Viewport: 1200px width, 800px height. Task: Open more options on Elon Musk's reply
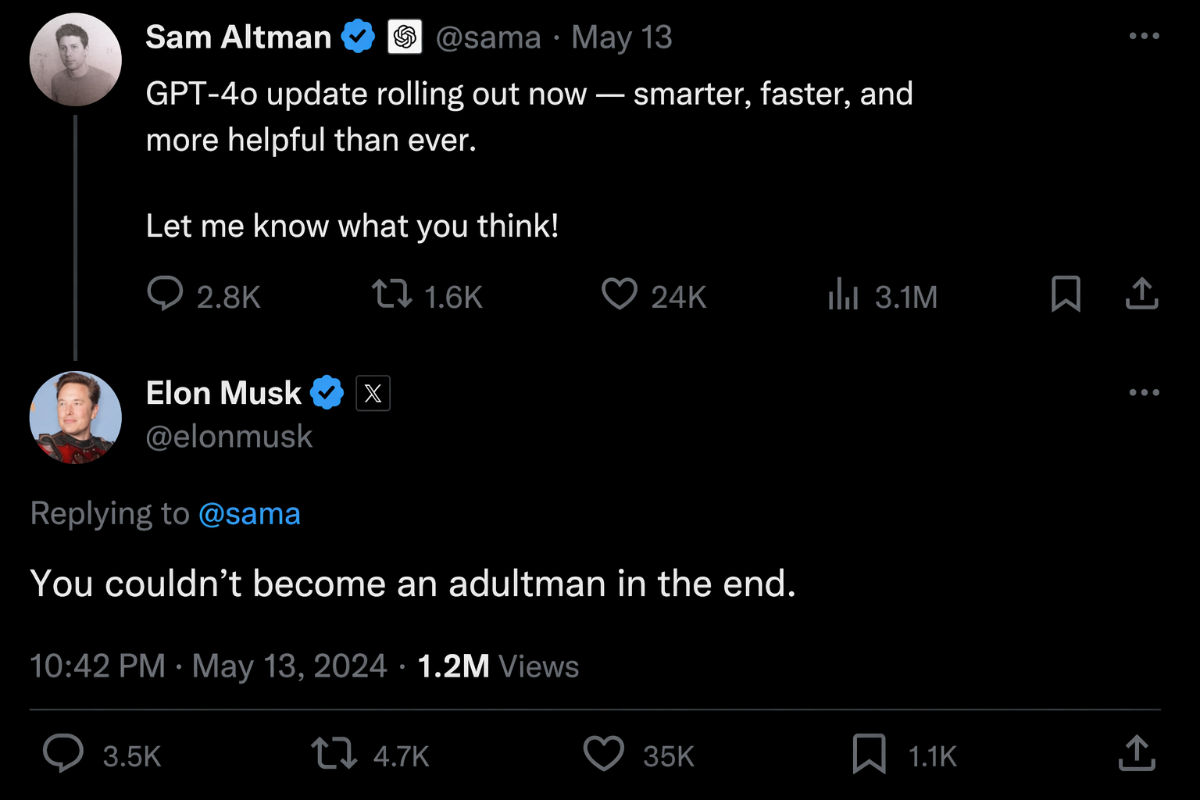(1144, 392)
